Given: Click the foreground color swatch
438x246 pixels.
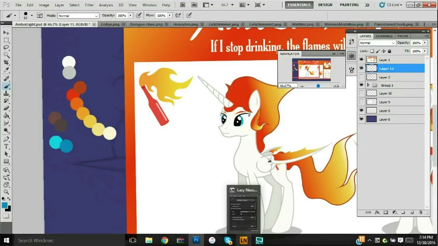Looking at the screenshot, I should point(4,205).
